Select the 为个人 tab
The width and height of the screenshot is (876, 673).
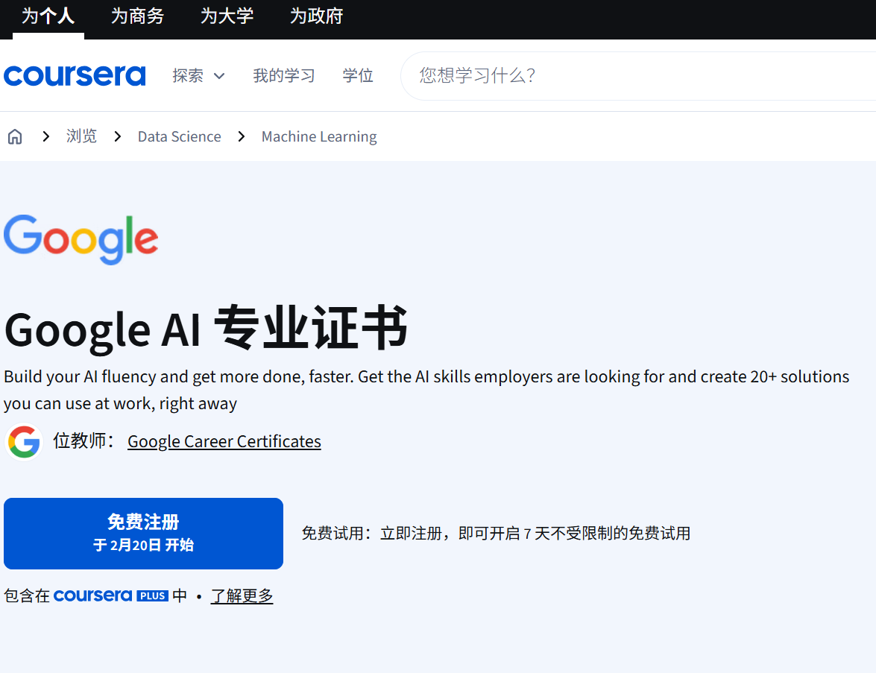[x=48, y=16]
